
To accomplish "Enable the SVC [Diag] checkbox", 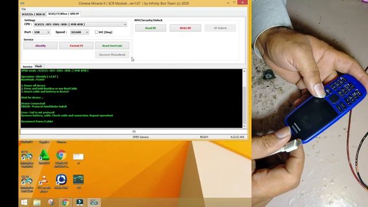I will [x=97, y=32].
